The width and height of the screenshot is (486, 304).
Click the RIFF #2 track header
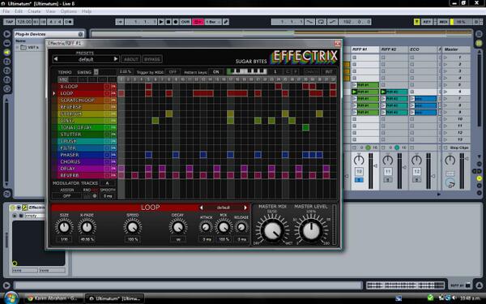click(x=394, y=49)
